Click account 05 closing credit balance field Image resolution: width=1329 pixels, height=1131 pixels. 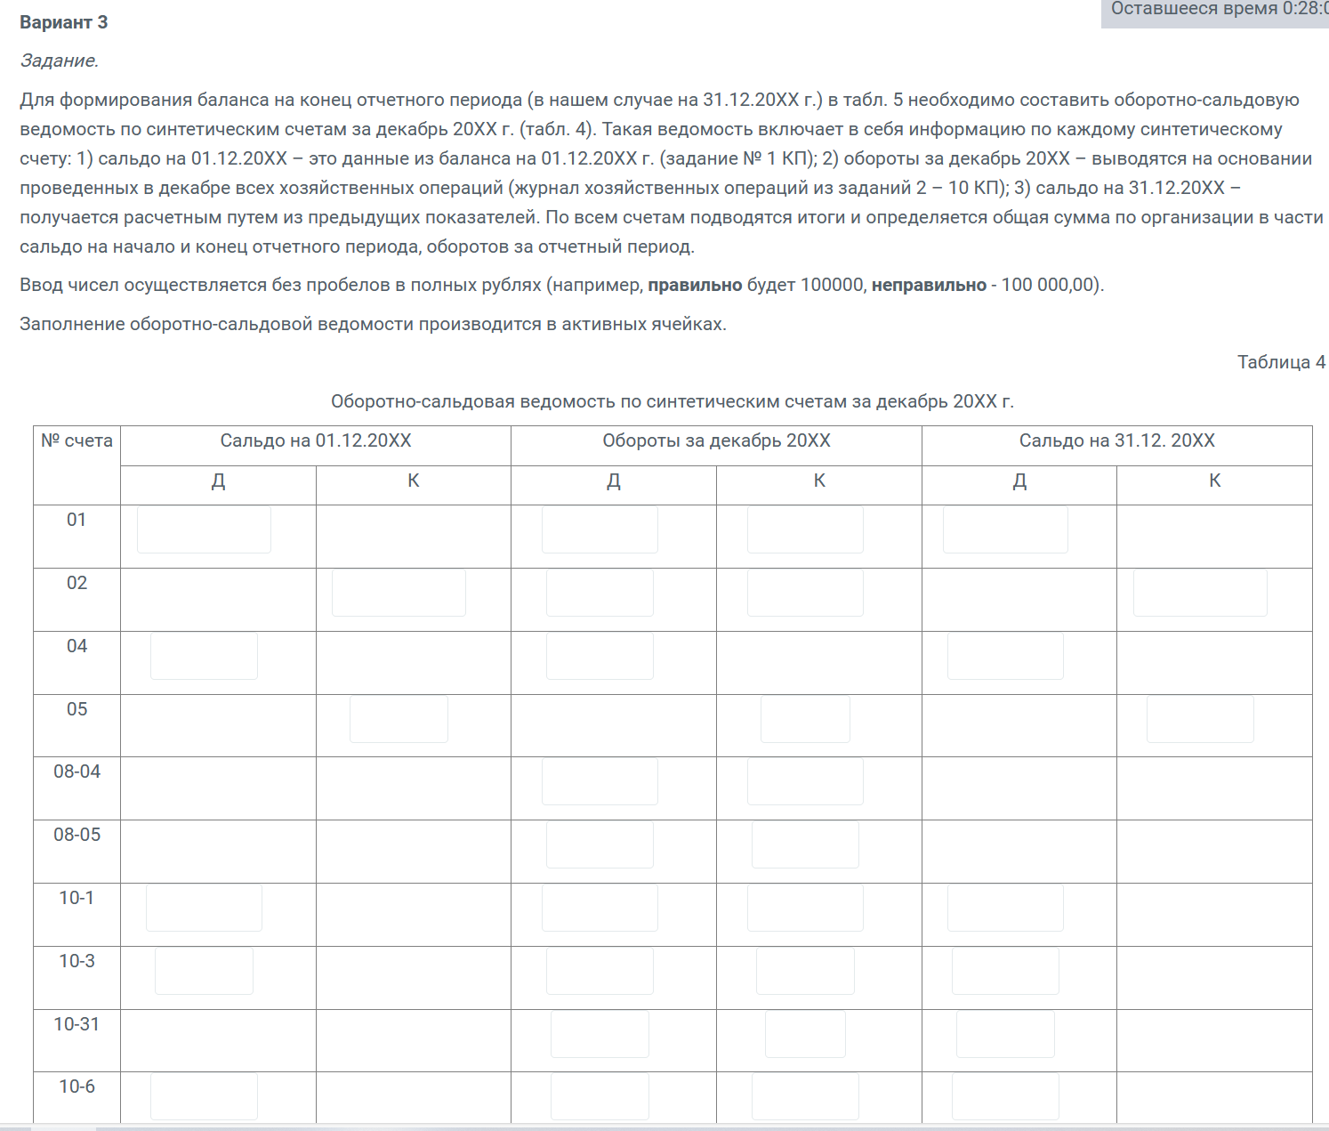(x=1200, y=719)
